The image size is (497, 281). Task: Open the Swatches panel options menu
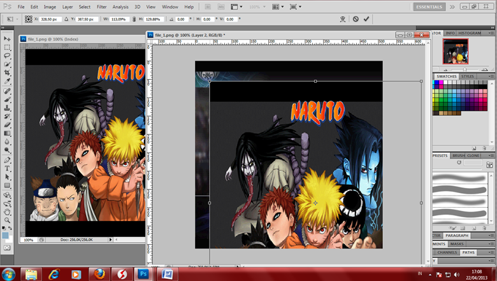point(492,76)
